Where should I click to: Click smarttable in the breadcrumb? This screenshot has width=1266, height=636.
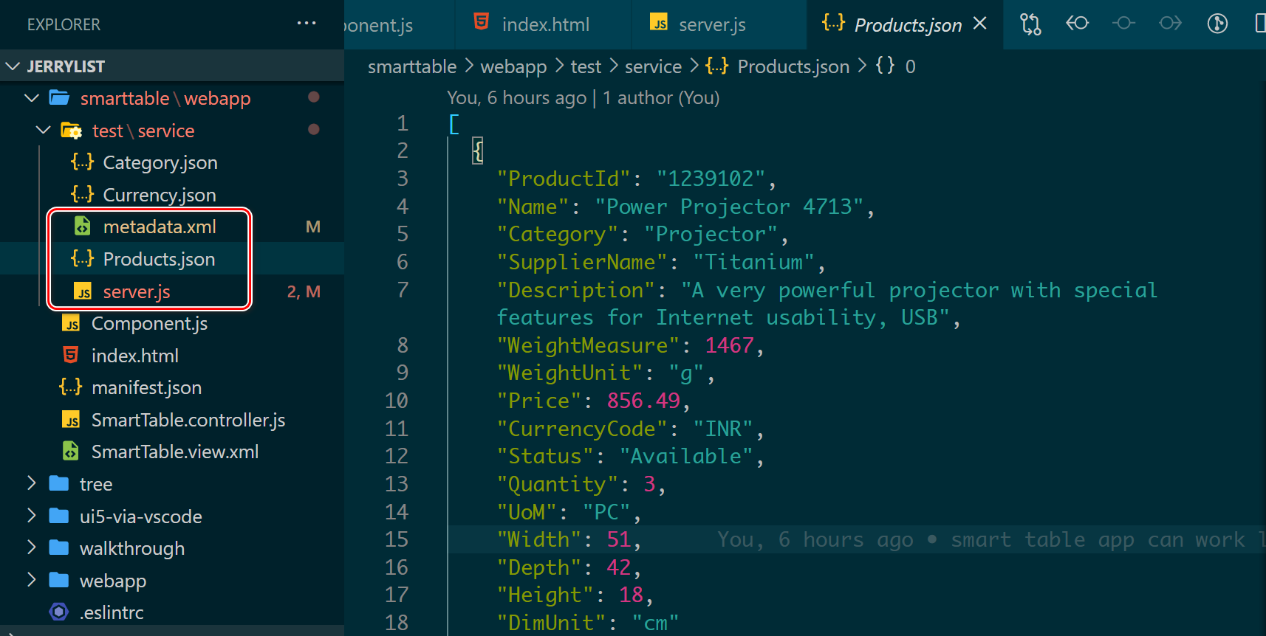point(412,66)
